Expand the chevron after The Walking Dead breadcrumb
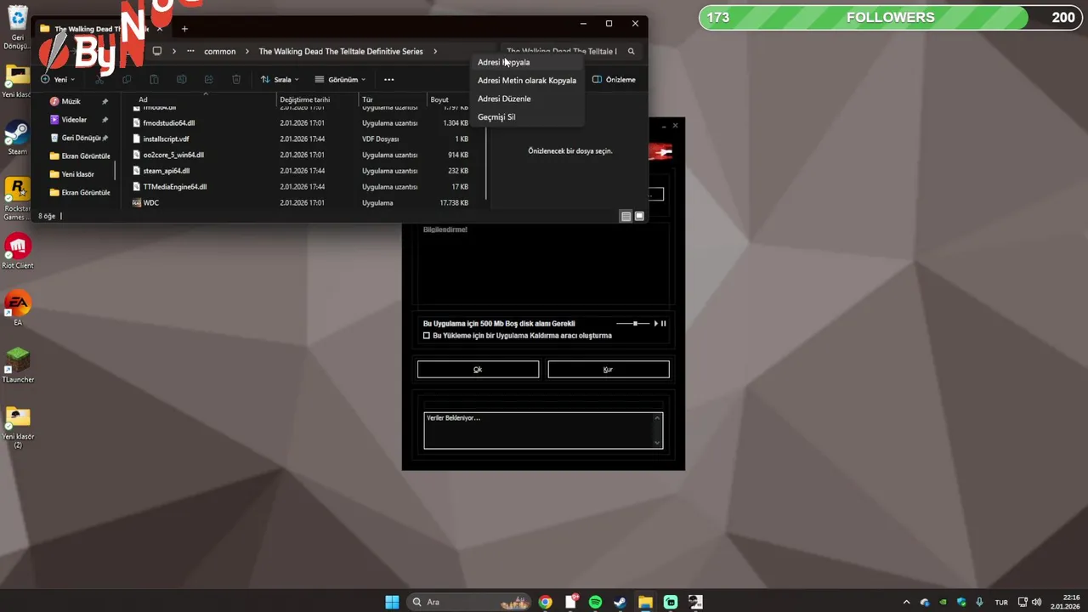The image size is (1088, 612). 435,51
